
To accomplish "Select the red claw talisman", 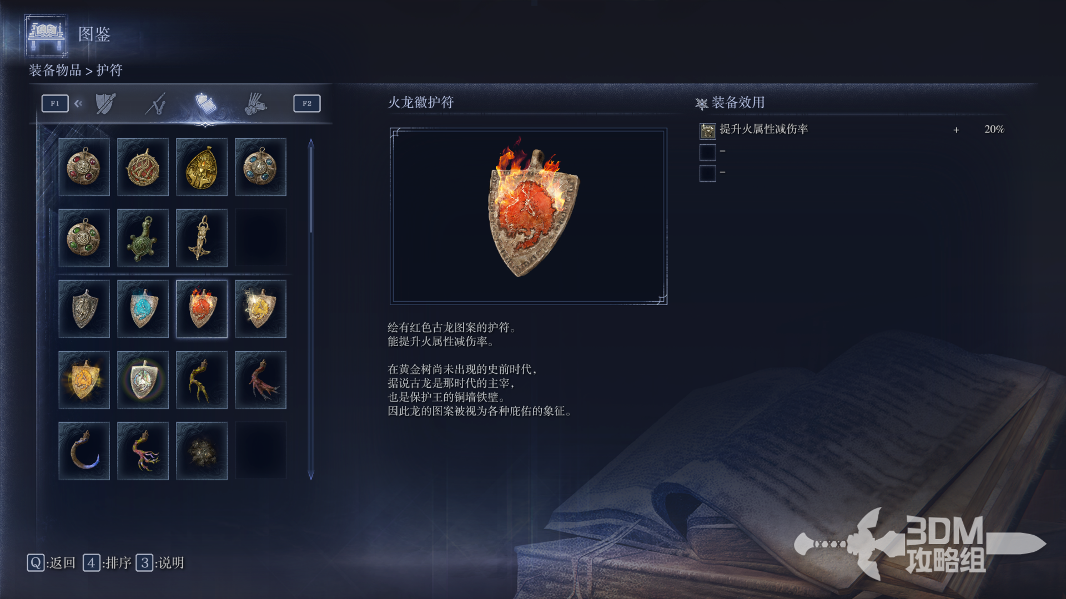I will coord(260,380).
